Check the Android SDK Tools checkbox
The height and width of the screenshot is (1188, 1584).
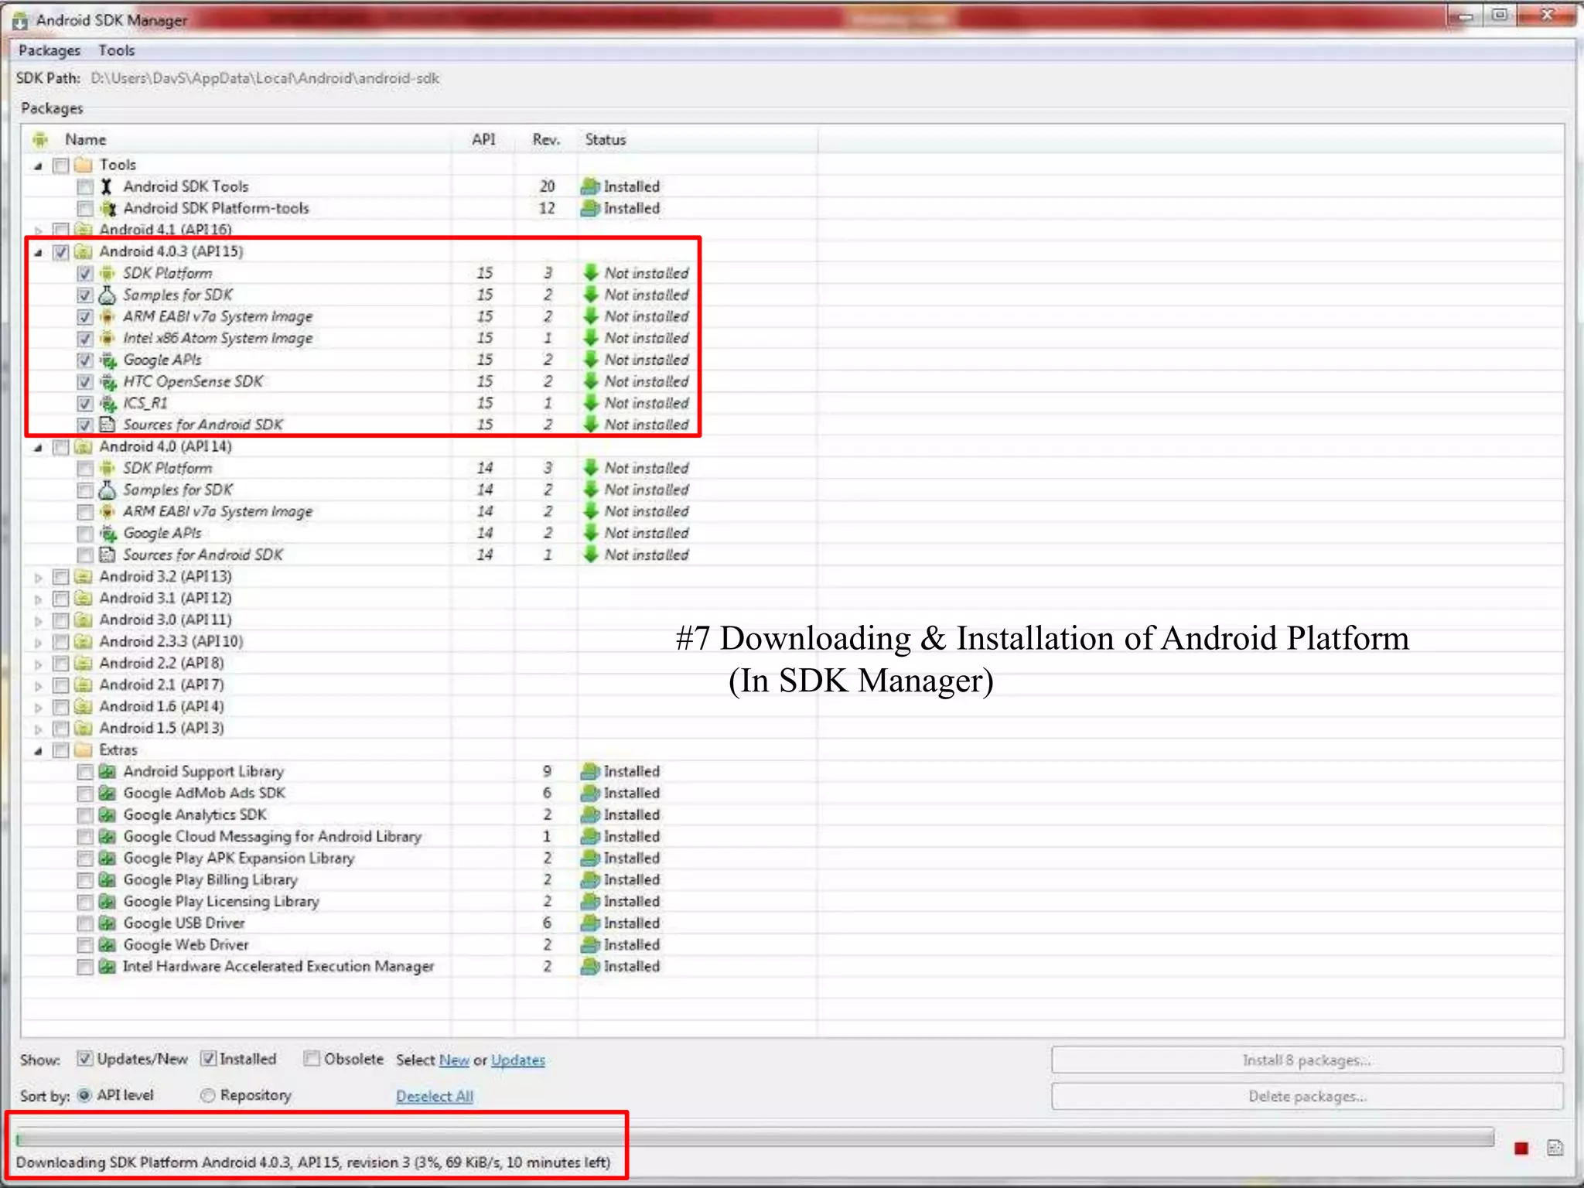coord(85,187)
